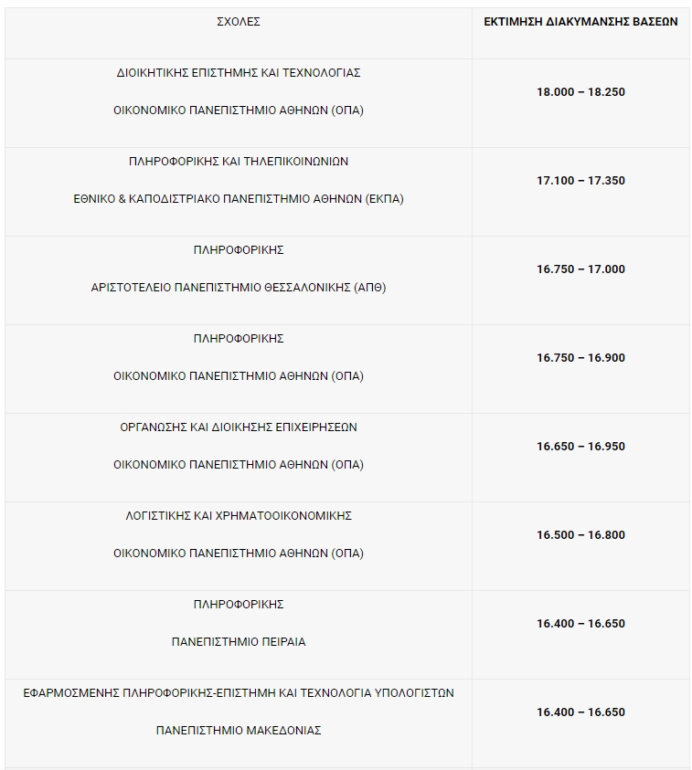This screenshot has width=692, height=770.
Task: Click the ΣΧΟΛΕΣ column header
Action: click(239, 22)
